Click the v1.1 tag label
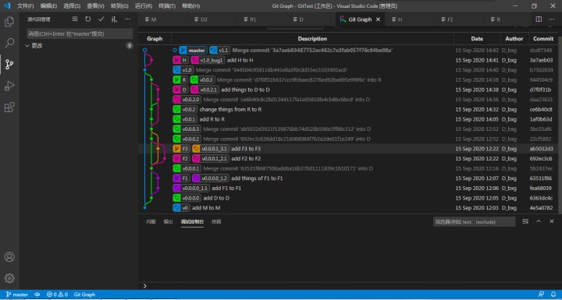The image size is (562, 300). point(219,51)
